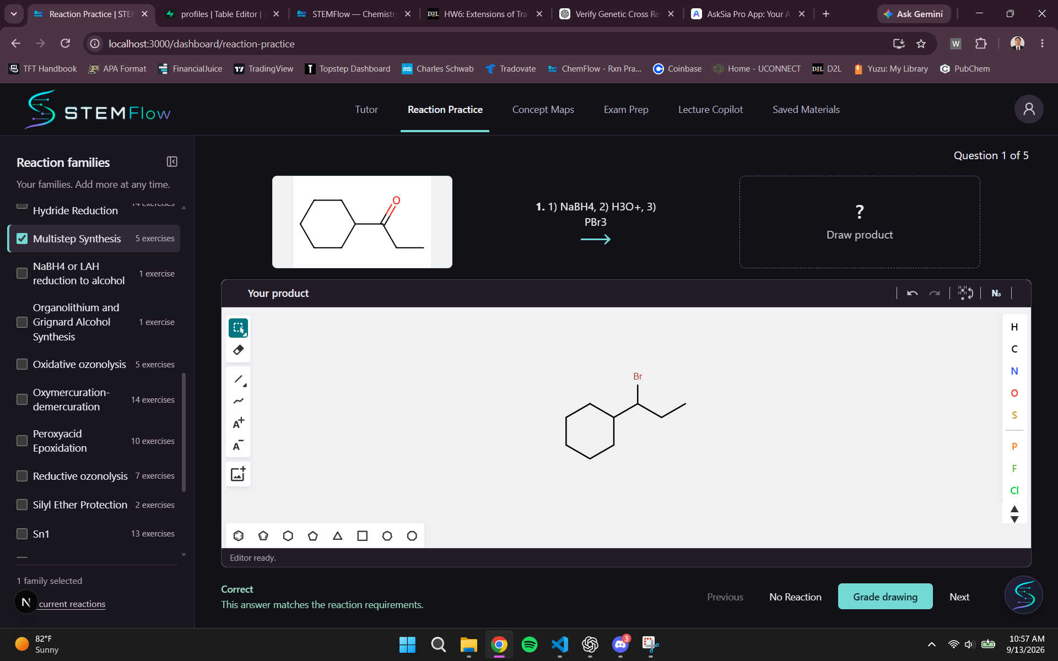Screen dimensions: 1058x661
Task: Open the Saved Materials tab
Action: coord(806,110)
